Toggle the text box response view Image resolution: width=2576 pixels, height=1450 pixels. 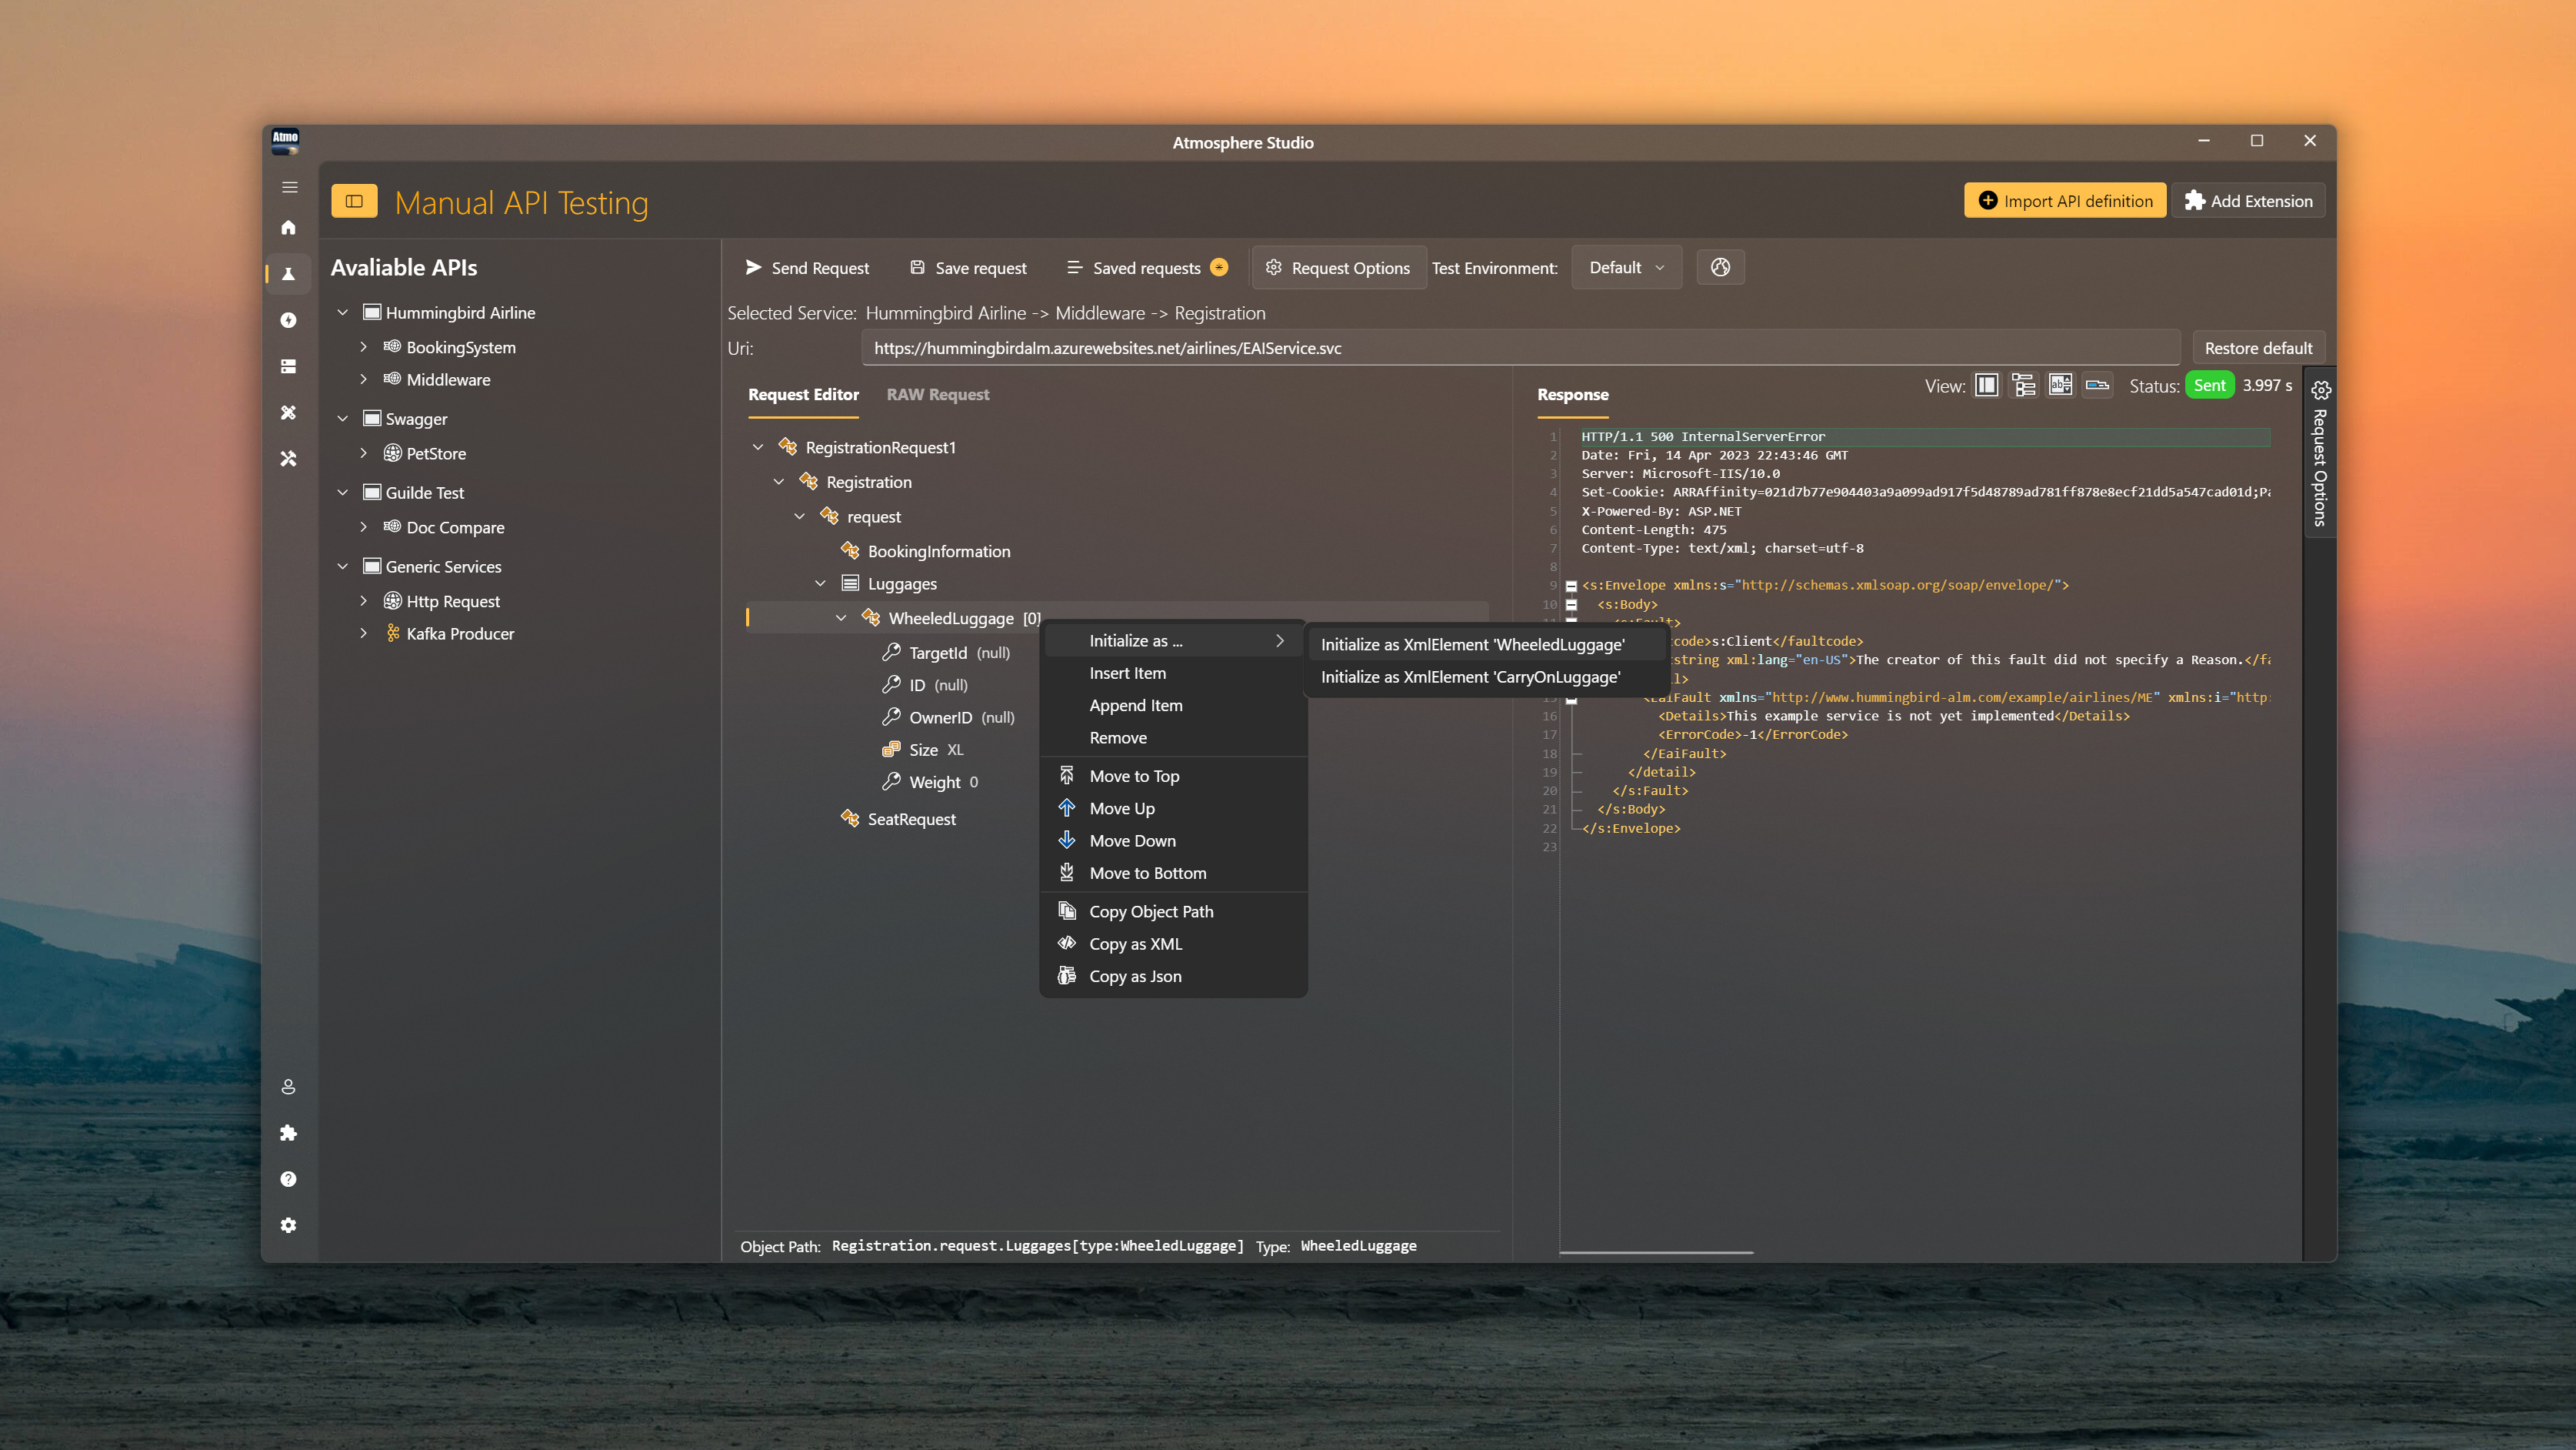point(2060,386)
